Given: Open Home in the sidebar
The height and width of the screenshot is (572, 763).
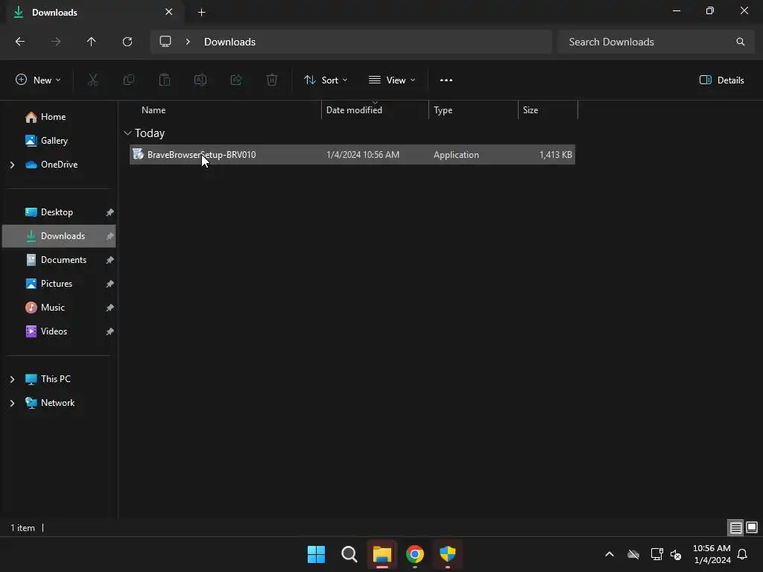Looking at the screenshot, I should click(53, 117).
